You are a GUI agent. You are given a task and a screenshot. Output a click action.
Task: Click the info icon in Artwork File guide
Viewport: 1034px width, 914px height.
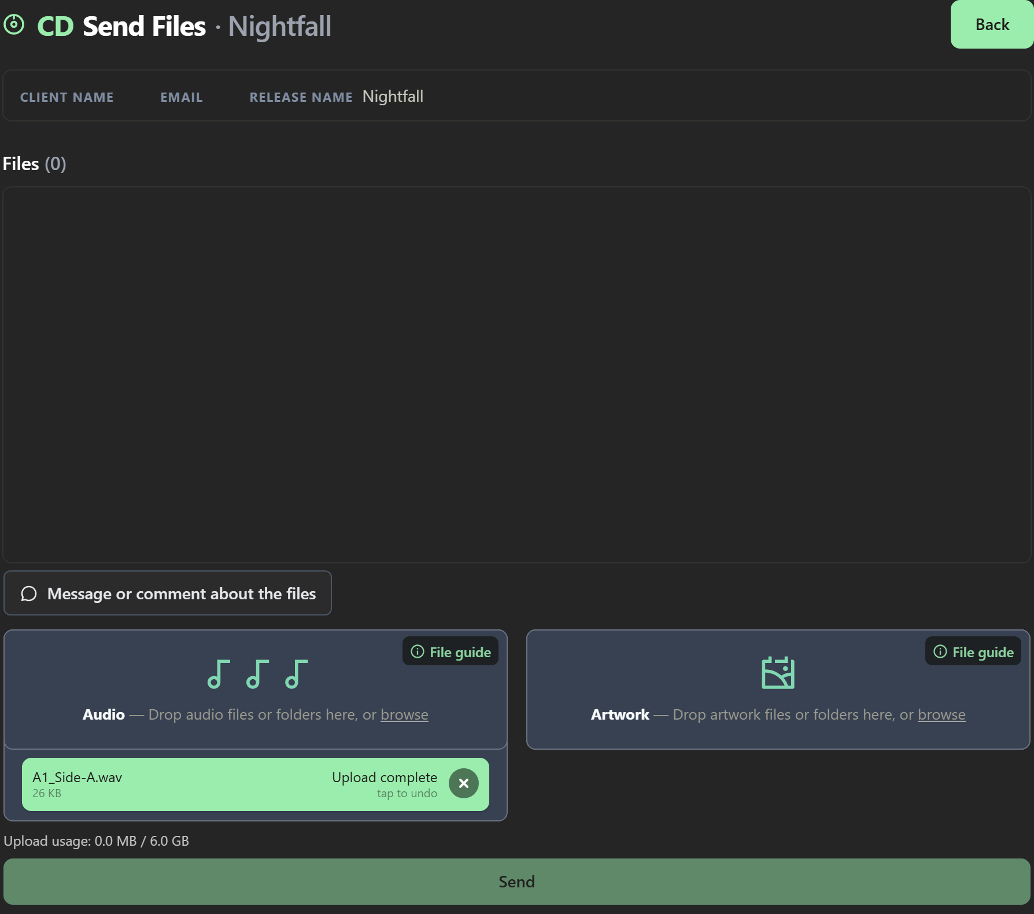coord(940,652)
